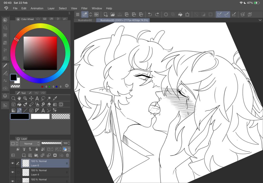The width and height of the screenshot is (263, 183).
Task: Select the Ruler triangle tool
Action: 37,110
